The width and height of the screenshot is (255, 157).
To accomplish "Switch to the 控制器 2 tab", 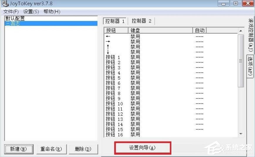I will click(x=141, y=21).
